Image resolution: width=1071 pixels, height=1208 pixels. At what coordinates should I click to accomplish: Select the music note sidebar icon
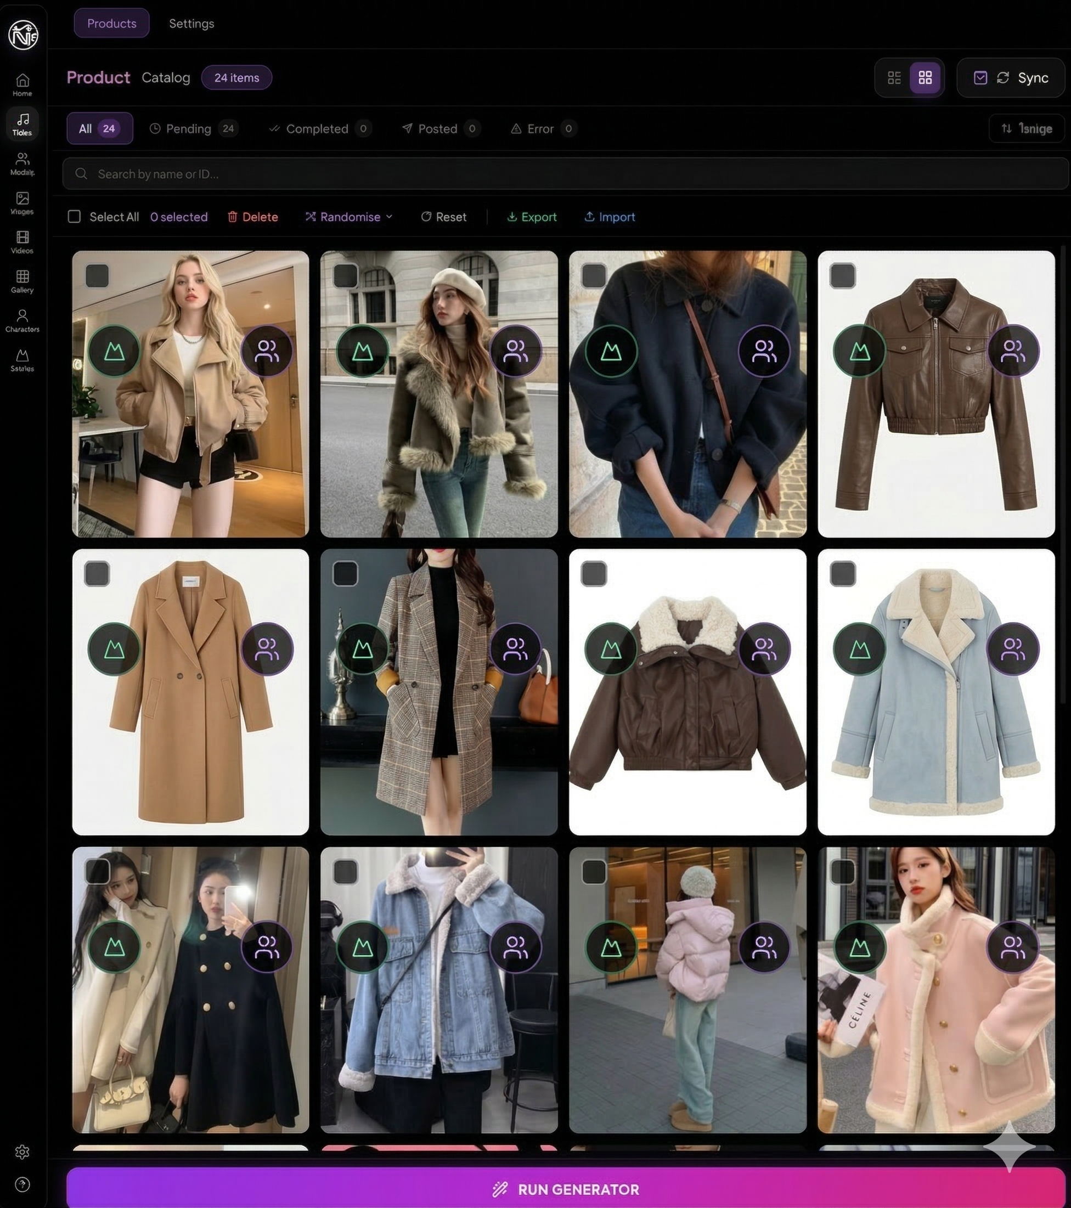[x=22, y=124]
